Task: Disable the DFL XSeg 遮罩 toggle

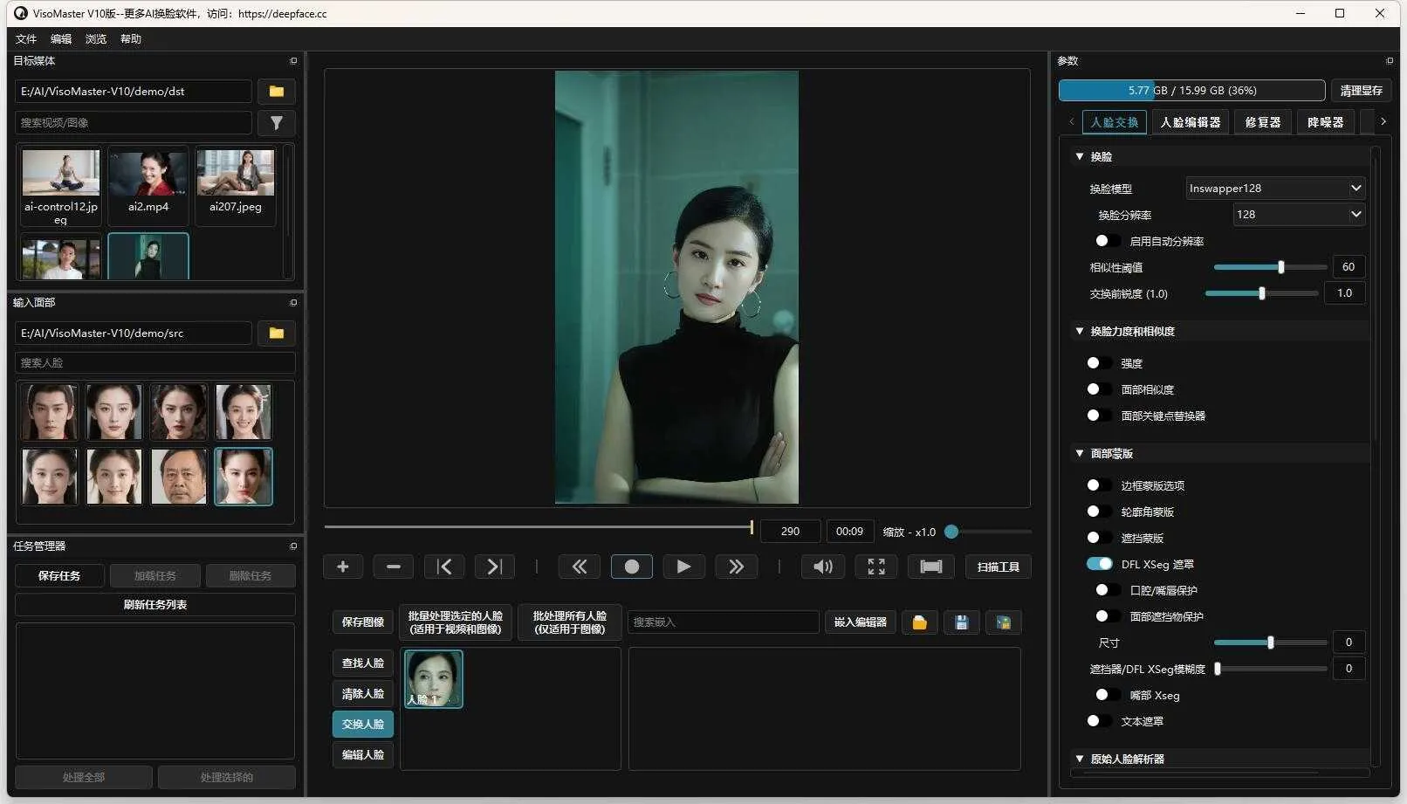Action: [1100, 564]
